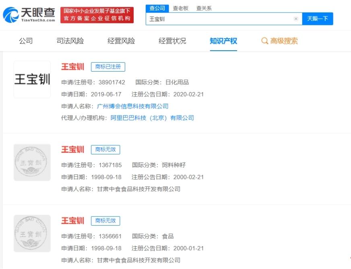Viewport: 351px width, 269px height.
Task: Select applicant 甘肃中食食品科技开发有限公司 under trademark 1356661
Action: click(138, 260)
